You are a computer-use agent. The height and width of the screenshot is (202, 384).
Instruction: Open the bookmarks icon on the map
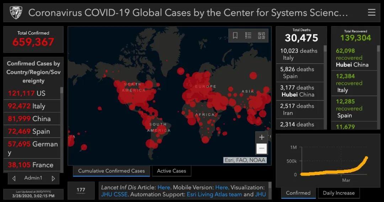[235, 36]
